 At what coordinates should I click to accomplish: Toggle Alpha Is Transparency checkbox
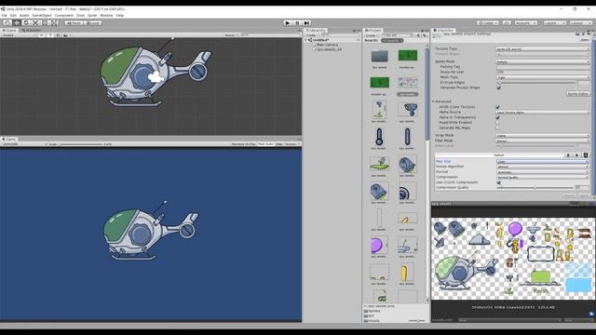(x=497, y=117)
